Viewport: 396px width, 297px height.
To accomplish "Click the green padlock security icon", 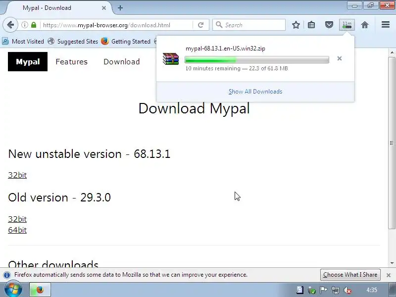I will [x=34, y=25].
